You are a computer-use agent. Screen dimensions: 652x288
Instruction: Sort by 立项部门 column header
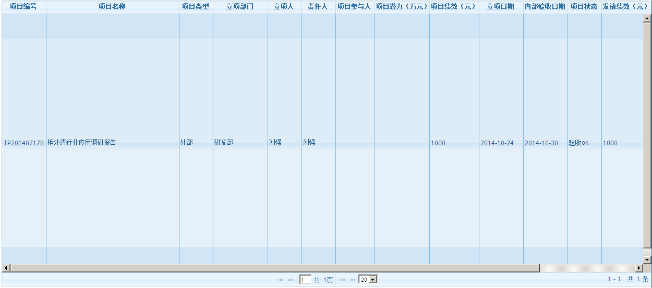point(240,7)
